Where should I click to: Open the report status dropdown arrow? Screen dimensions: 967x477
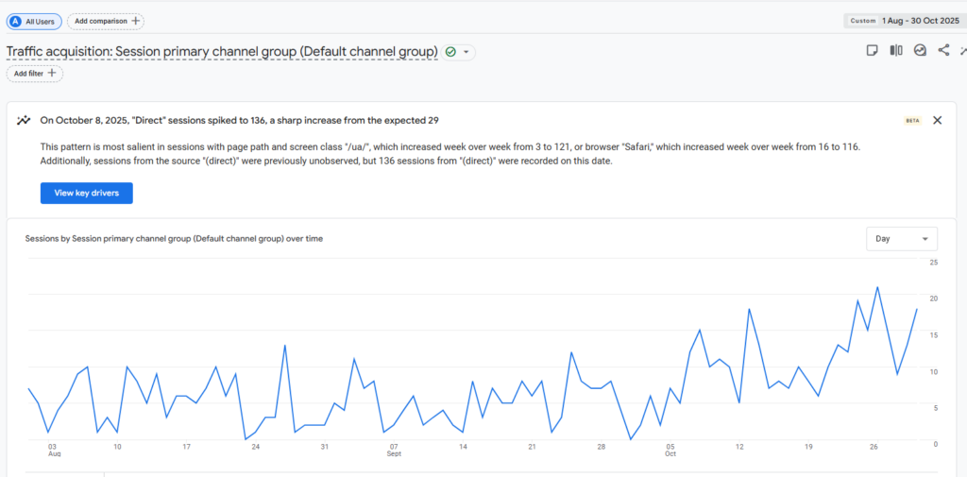(x=467, y=53)
